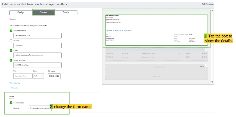Click the Page 1 of 1 text

click(157, 76)
